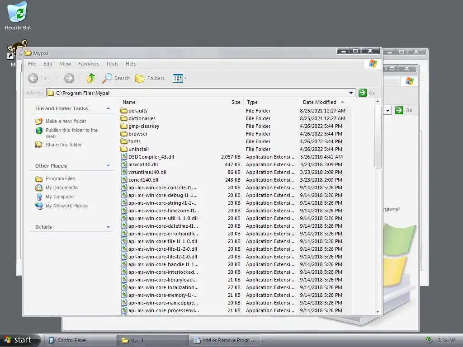Select the D3DCompiler_43.dll file icon
The width and height of the screenshot is (463, 347).
click(124, 157)
